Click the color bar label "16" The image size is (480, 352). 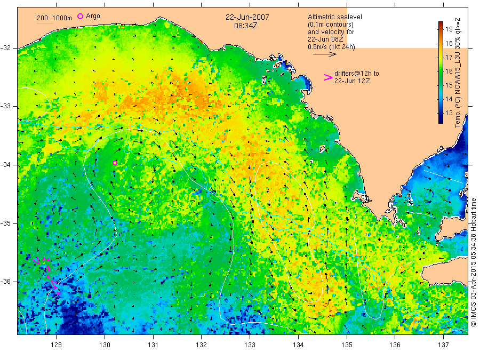449,71
